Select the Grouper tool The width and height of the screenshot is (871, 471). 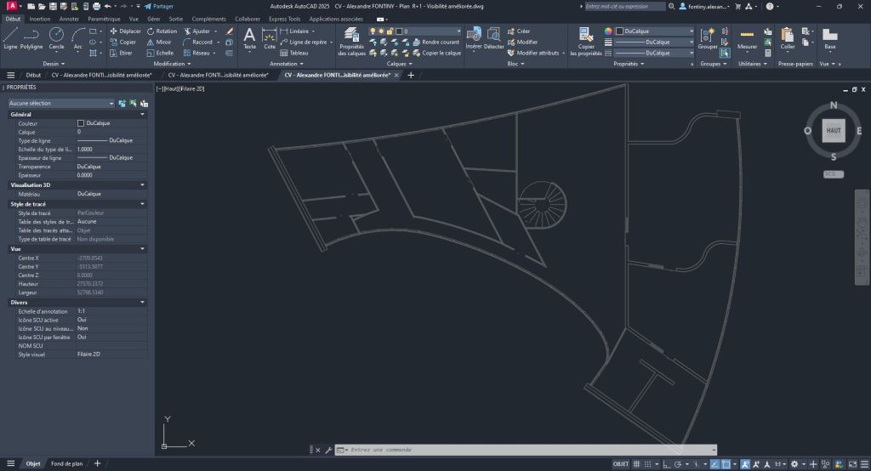pos(708,37)
